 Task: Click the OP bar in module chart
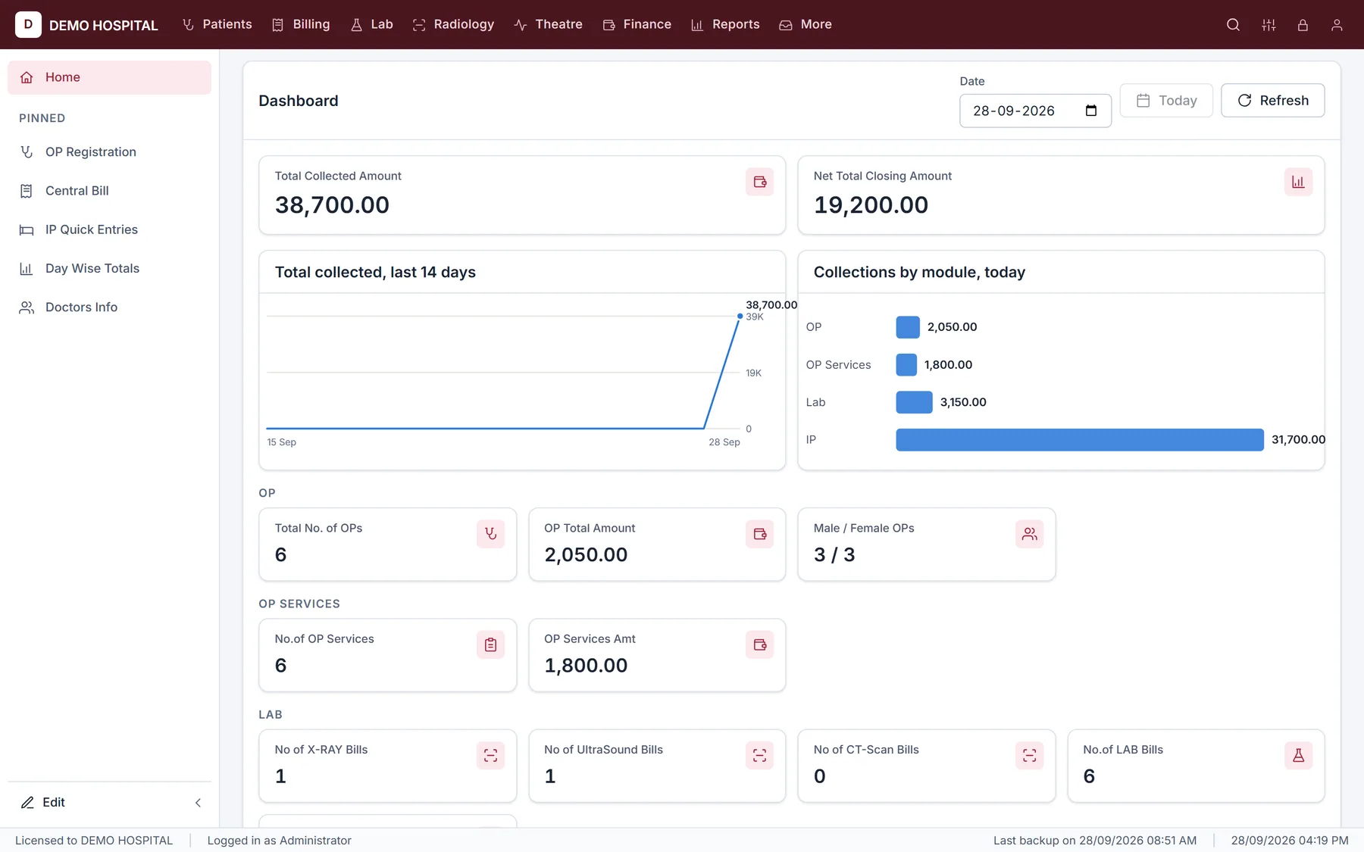[x=908, y=327]
